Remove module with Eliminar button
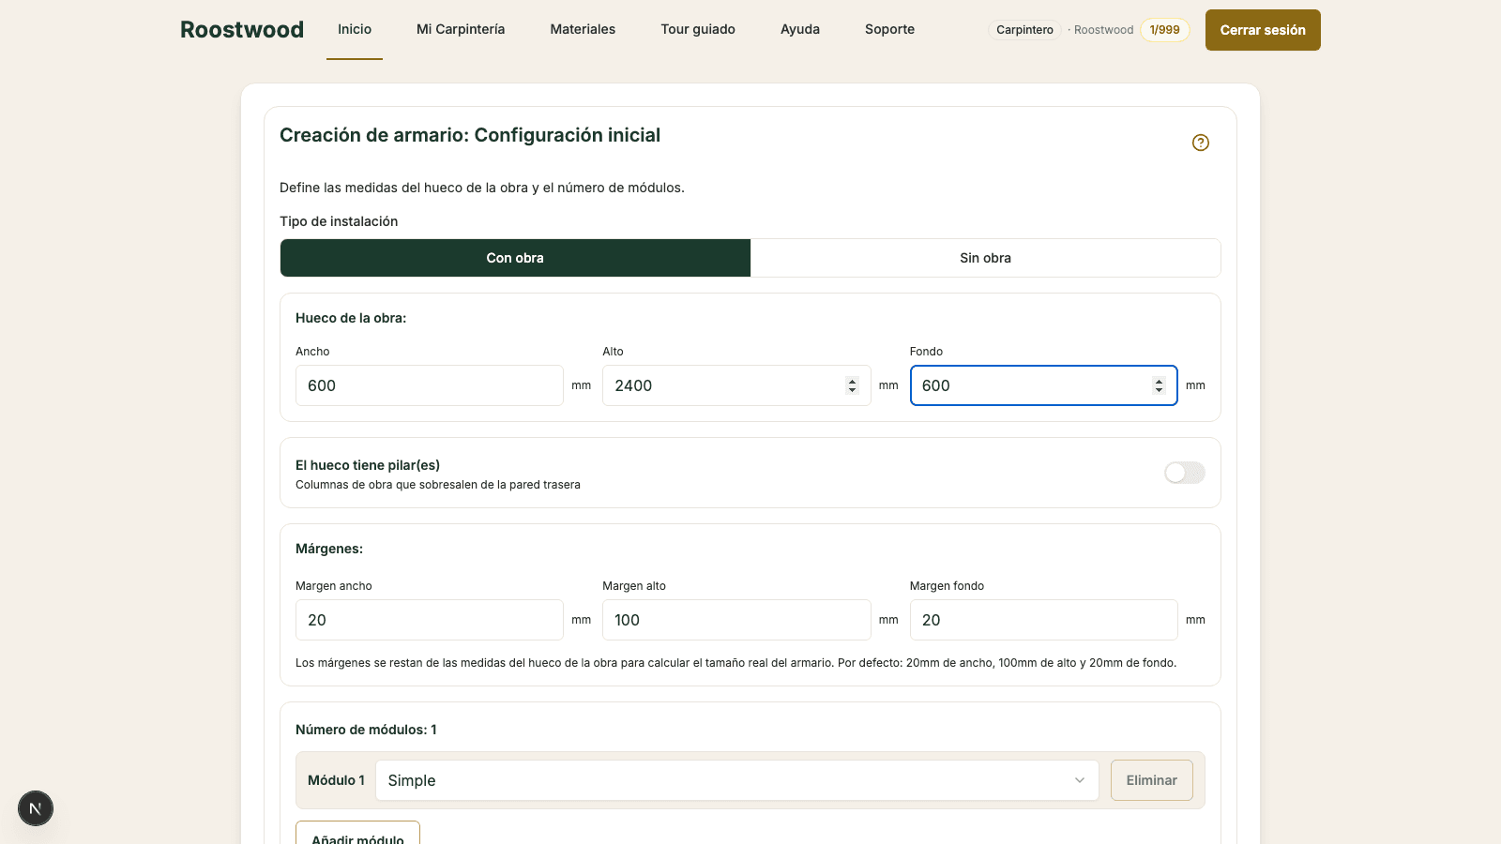The height and width of the screenshot is (844, 1501). tap(1152, 780)
